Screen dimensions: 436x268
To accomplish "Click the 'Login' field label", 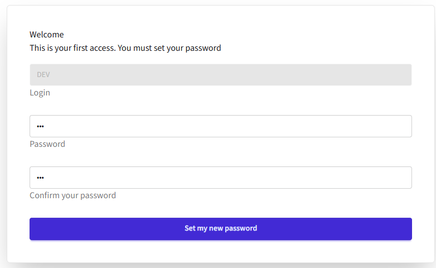I will coord(40,93).
